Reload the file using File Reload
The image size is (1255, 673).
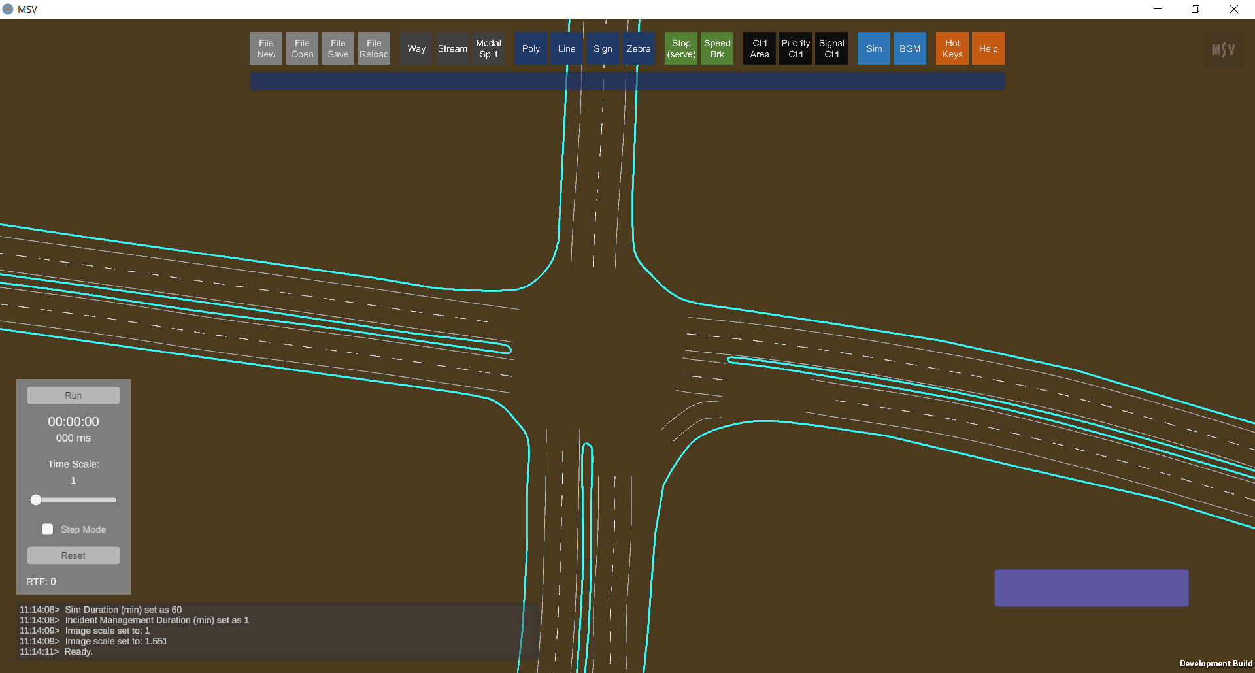[374, 48]
